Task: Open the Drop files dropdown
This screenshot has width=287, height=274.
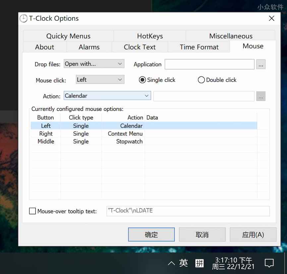Action: pyautogui.click(x=94, y=64)
